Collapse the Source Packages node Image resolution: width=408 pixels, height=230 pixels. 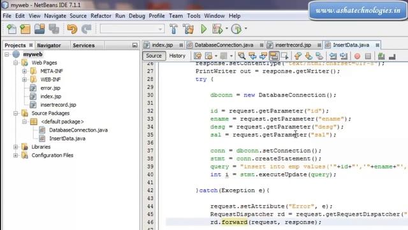point(15,113)
